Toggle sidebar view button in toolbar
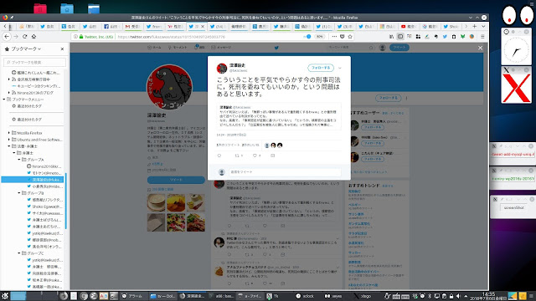This screenshot has height=301, width=536. click(x=400, y=37)
